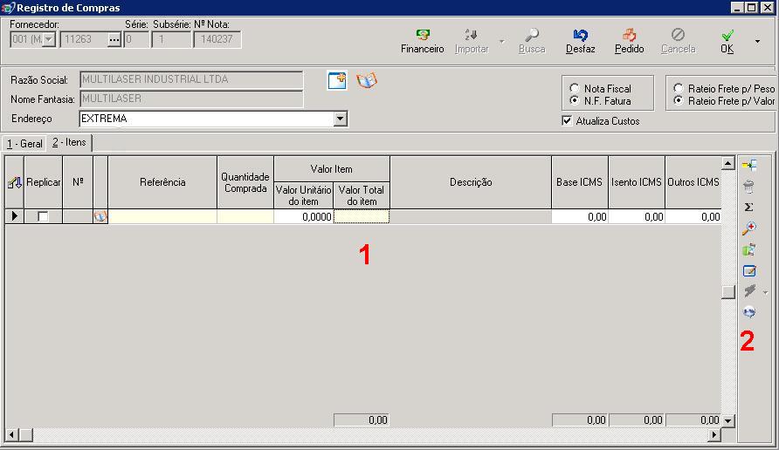Open the Endereço combo box dropdown
Image resolution: width=779 pixels, height=450 pixels.
(341, 119)
